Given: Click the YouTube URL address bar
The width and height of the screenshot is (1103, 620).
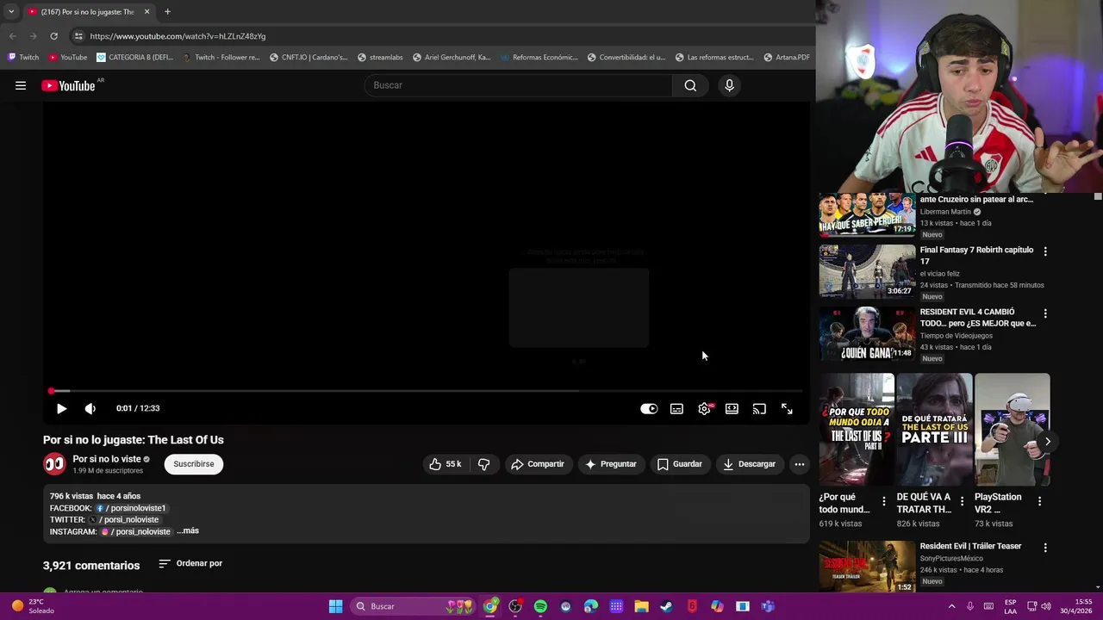Looking at the screenshot, I should point(178,36).
